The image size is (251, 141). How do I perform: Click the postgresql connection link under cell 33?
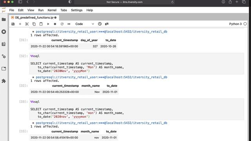click(102, 123)
